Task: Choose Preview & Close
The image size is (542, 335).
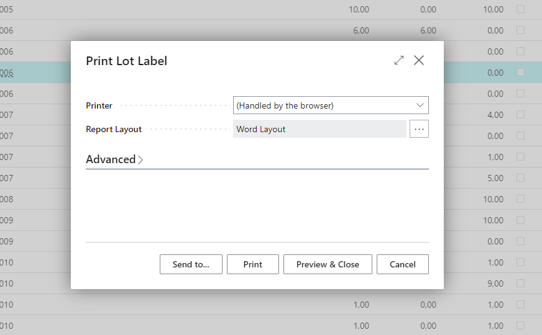Action: (328, 264)
